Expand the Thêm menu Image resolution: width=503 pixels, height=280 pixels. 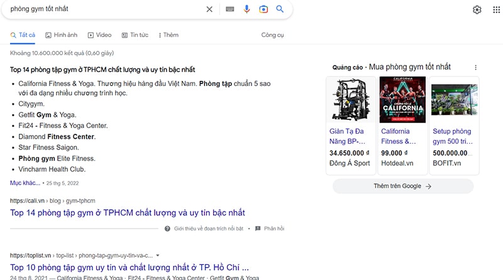[169, 35]
